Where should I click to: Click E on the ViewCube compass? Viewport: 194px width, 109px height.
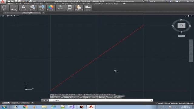(x=190, y=26)
